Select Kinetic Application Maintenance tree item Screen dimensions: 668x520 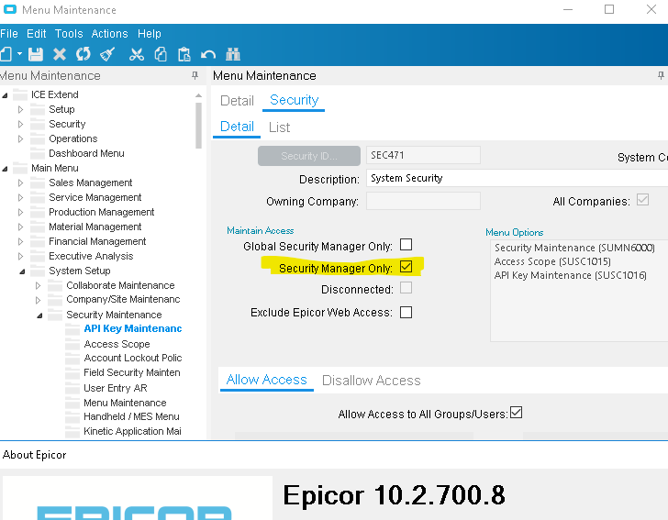(x=132, y=431)
